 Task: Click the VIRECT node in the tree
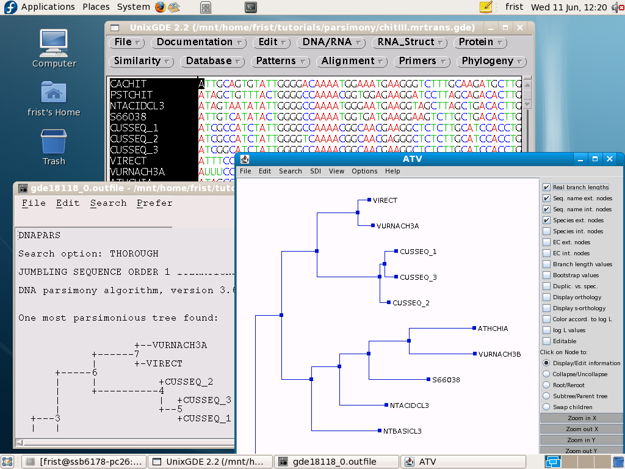pyautogui.click(x=369, y=200)
